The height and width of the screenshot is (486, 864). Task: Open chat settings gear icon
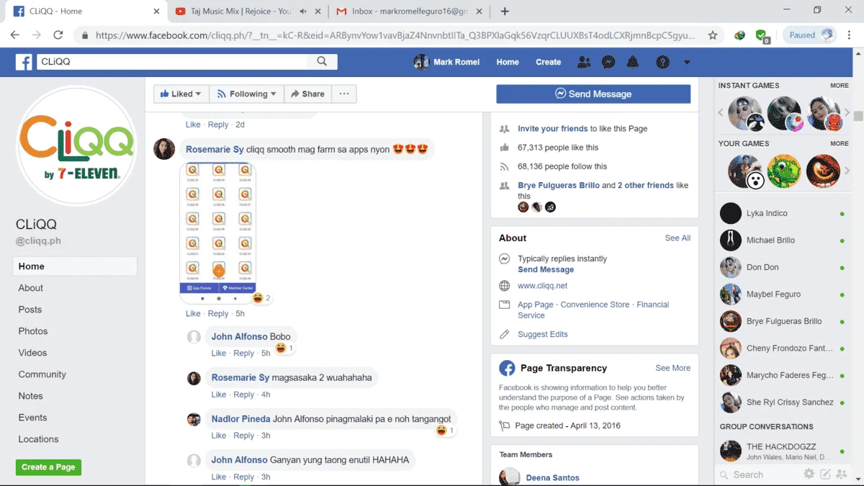[809, 474]
